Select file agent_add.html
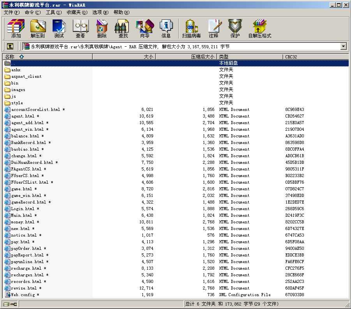Screen dimensions: 351x309 point(27,123)
